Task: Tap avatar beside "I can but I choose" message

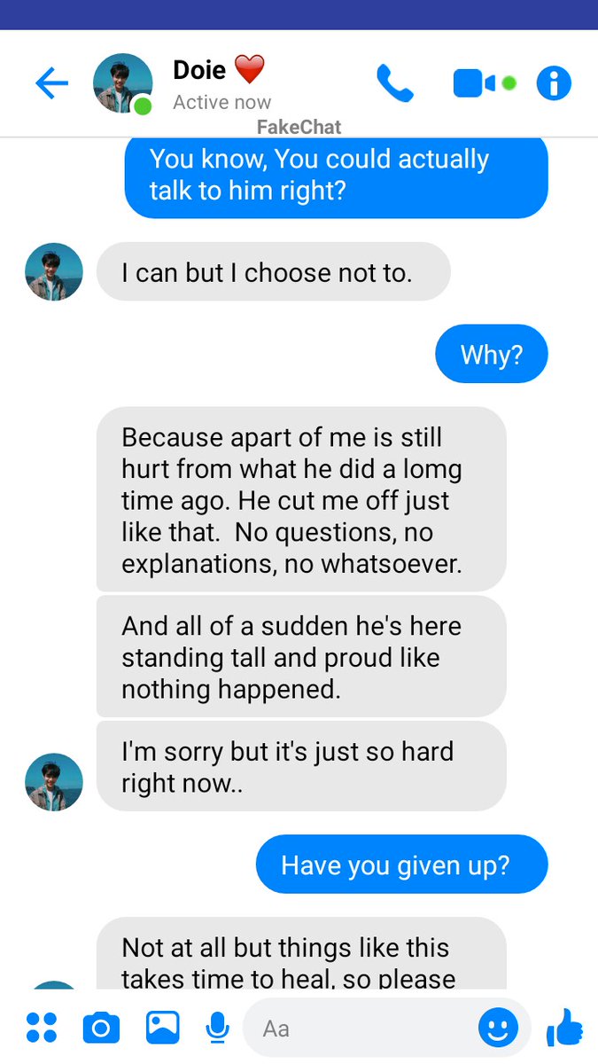Action: [x=54, y=272]
